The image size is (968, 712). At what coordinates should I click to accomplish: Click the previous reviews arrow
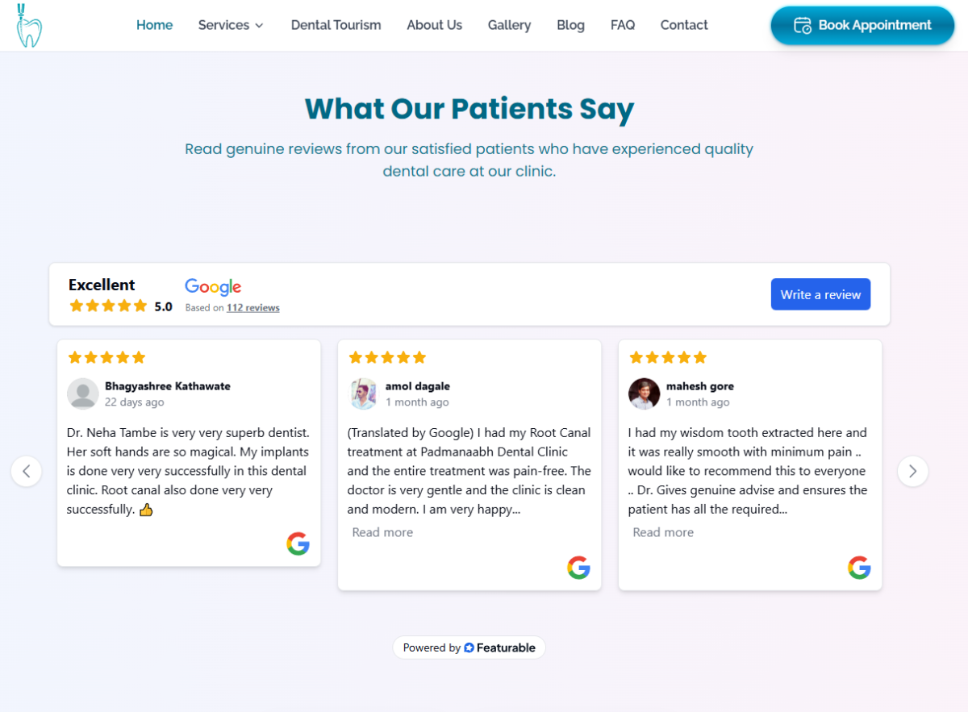click(27, 471)
